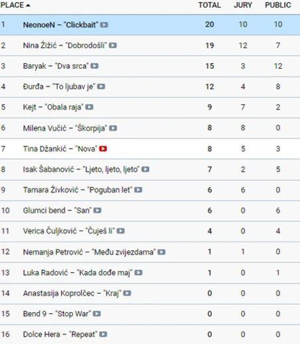Play video for NeonoeN Clickbait

click(104, 25)
